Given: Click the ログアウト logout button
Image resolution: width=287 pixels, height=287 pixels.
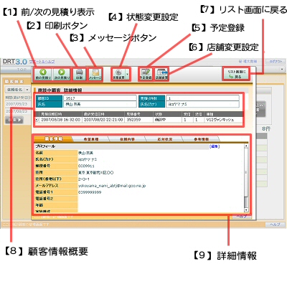Looking at the screenshot, I should pyautogui.click(x=276, y=62).
